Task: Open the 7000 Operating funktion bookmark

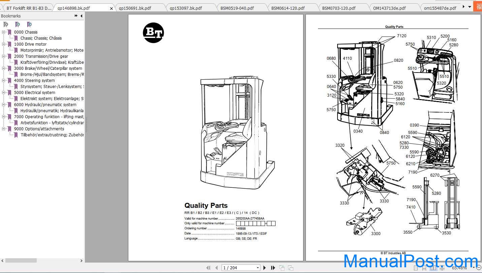Action: coord(49,117)
